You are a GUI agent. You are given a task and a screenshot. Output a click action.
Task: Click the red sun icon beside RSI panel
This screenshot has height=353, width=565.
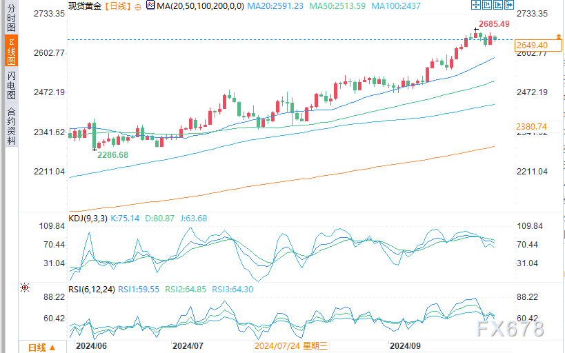25,288
